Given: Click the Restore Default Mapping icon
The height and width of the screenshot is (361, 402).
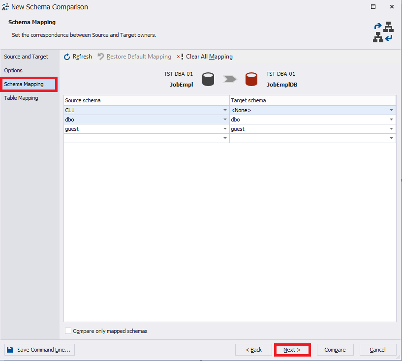Looking at the screenshot, I should point(100,57).
